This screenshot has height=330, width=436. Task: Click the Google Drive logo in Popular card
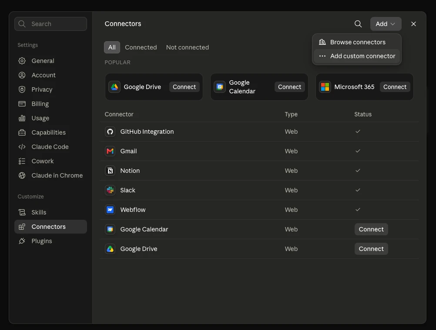click(114, 87)
